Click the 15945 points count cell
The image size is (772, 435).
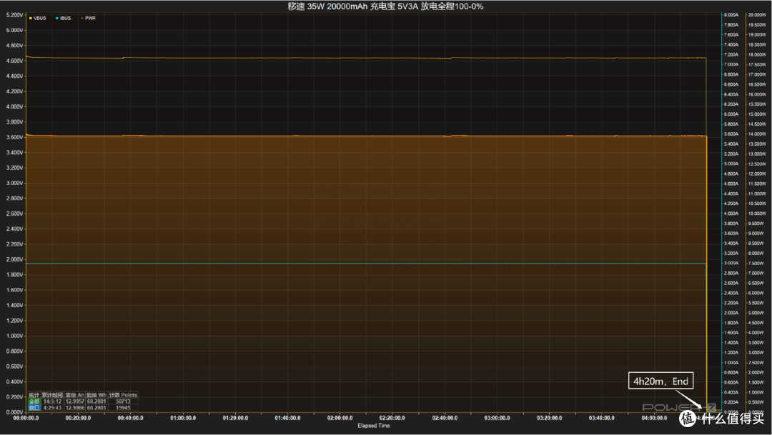coord(123,407)
